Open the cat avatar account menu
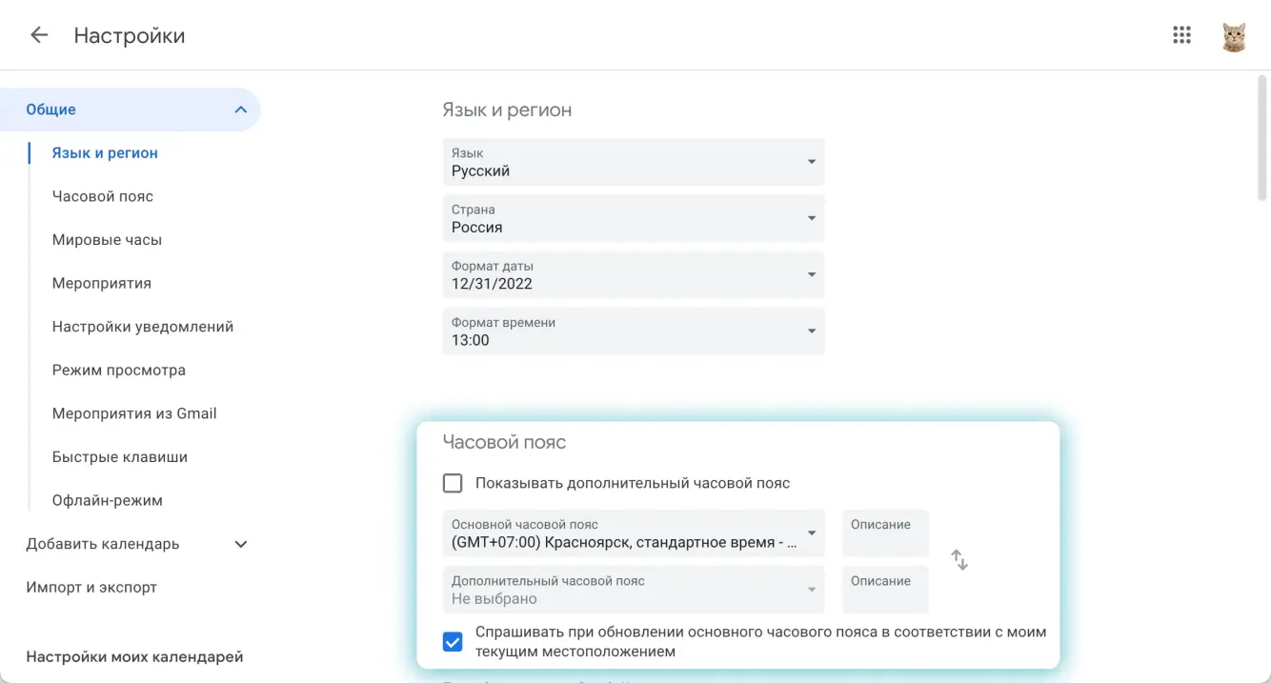 click(x=1234, y=36)
